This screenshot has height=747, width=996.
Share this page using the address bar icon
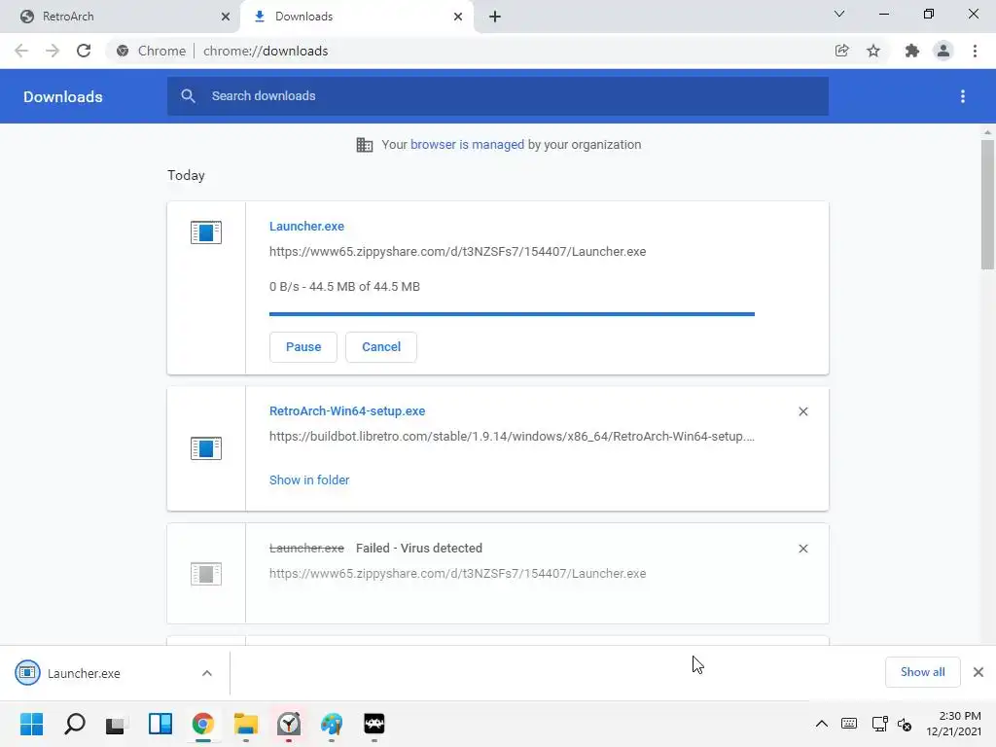(841, 51)
